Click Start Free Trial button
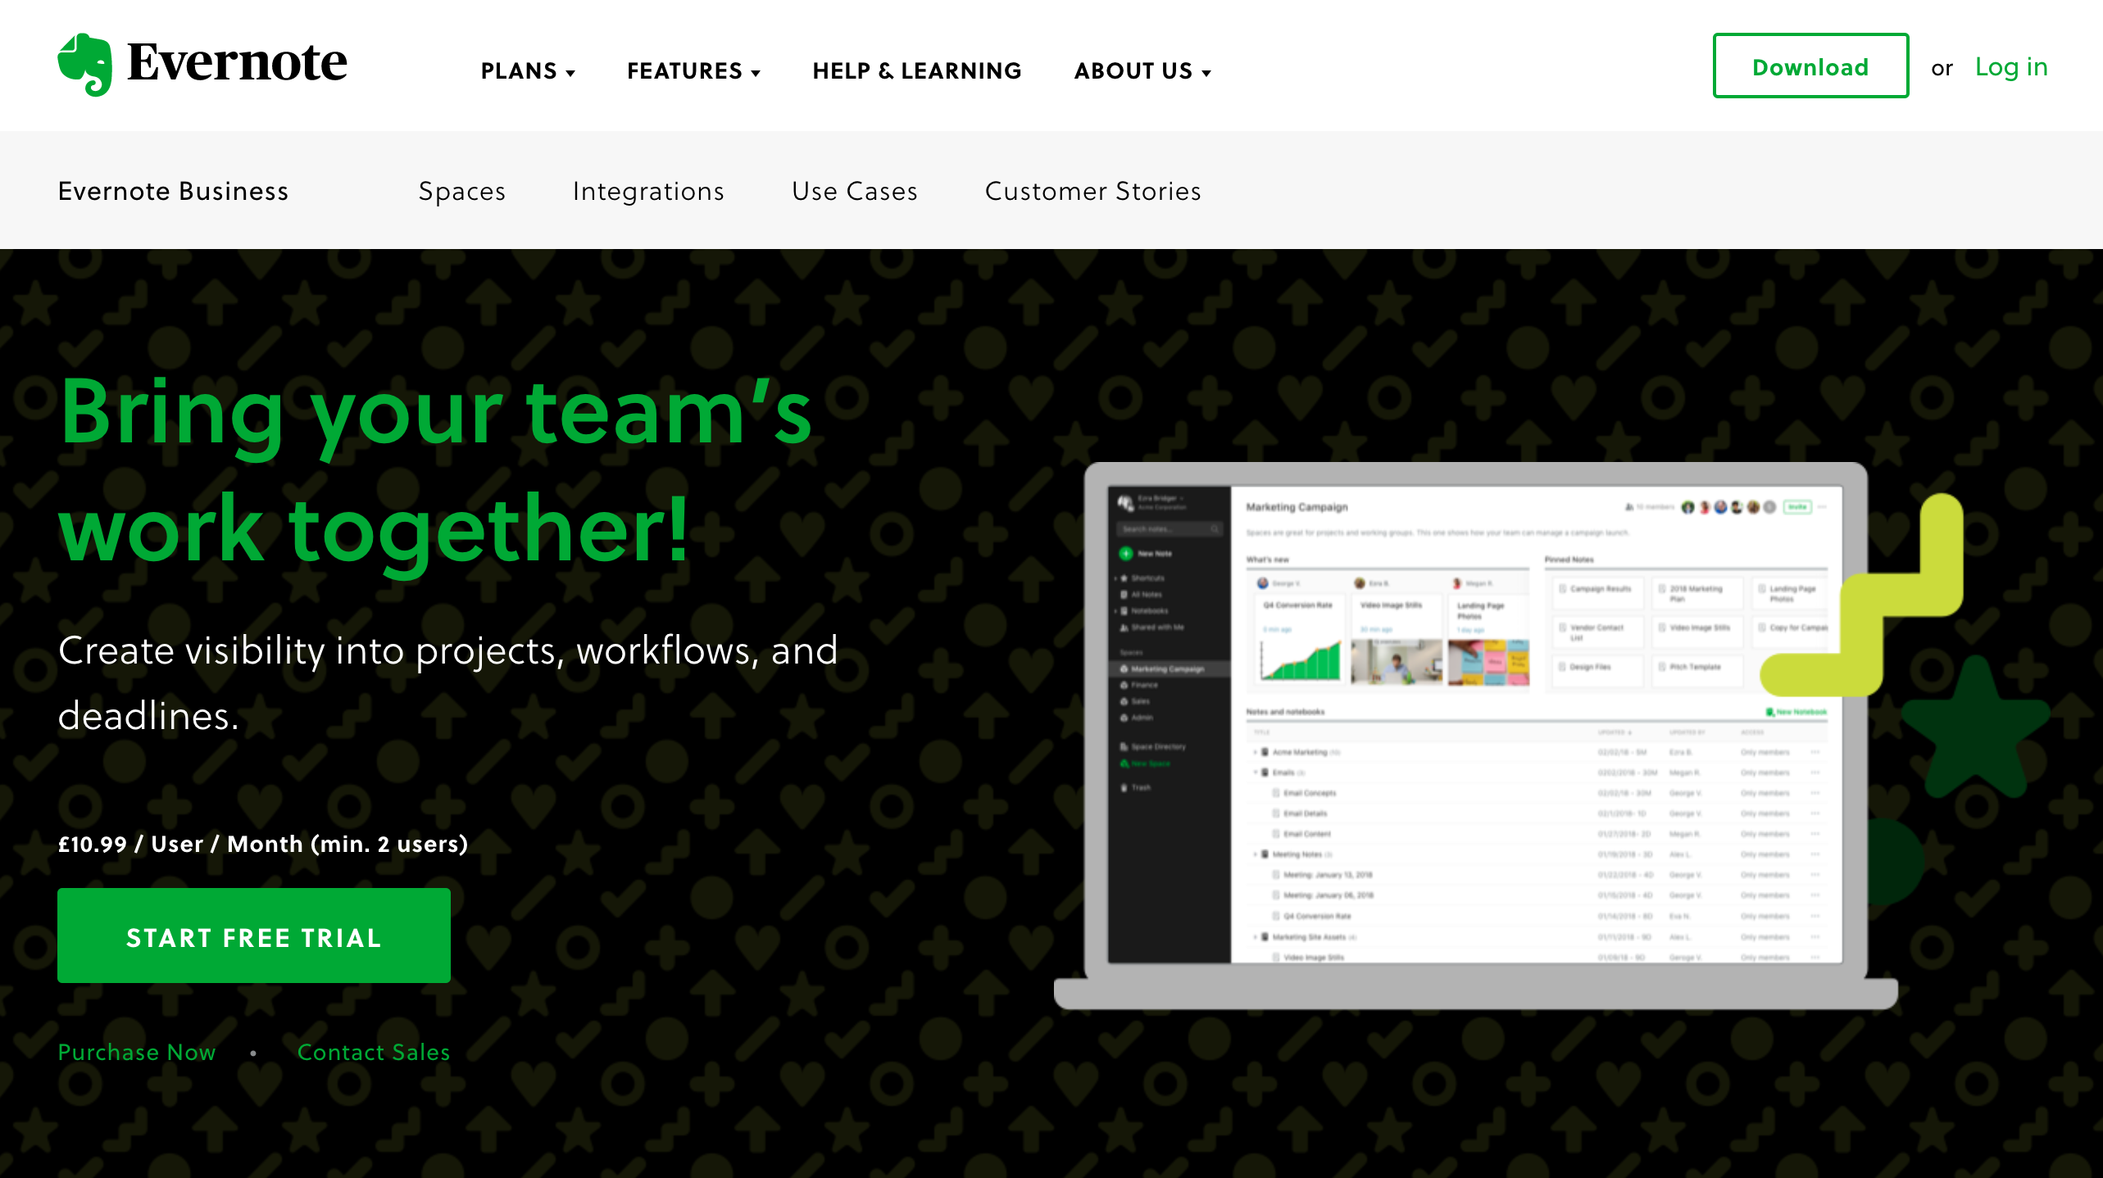Viewport: 2103px width, 1178px height. 254,936
